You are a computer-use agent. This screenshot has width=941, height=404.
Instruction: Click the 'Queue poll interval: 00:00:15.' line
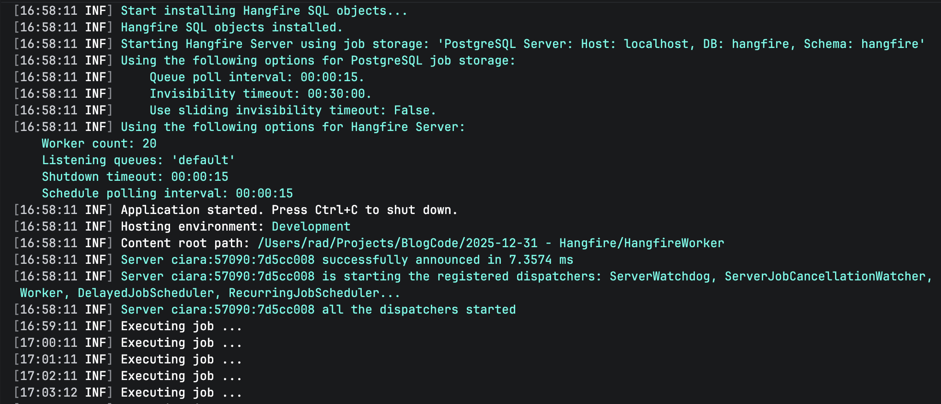click(256, 77)
